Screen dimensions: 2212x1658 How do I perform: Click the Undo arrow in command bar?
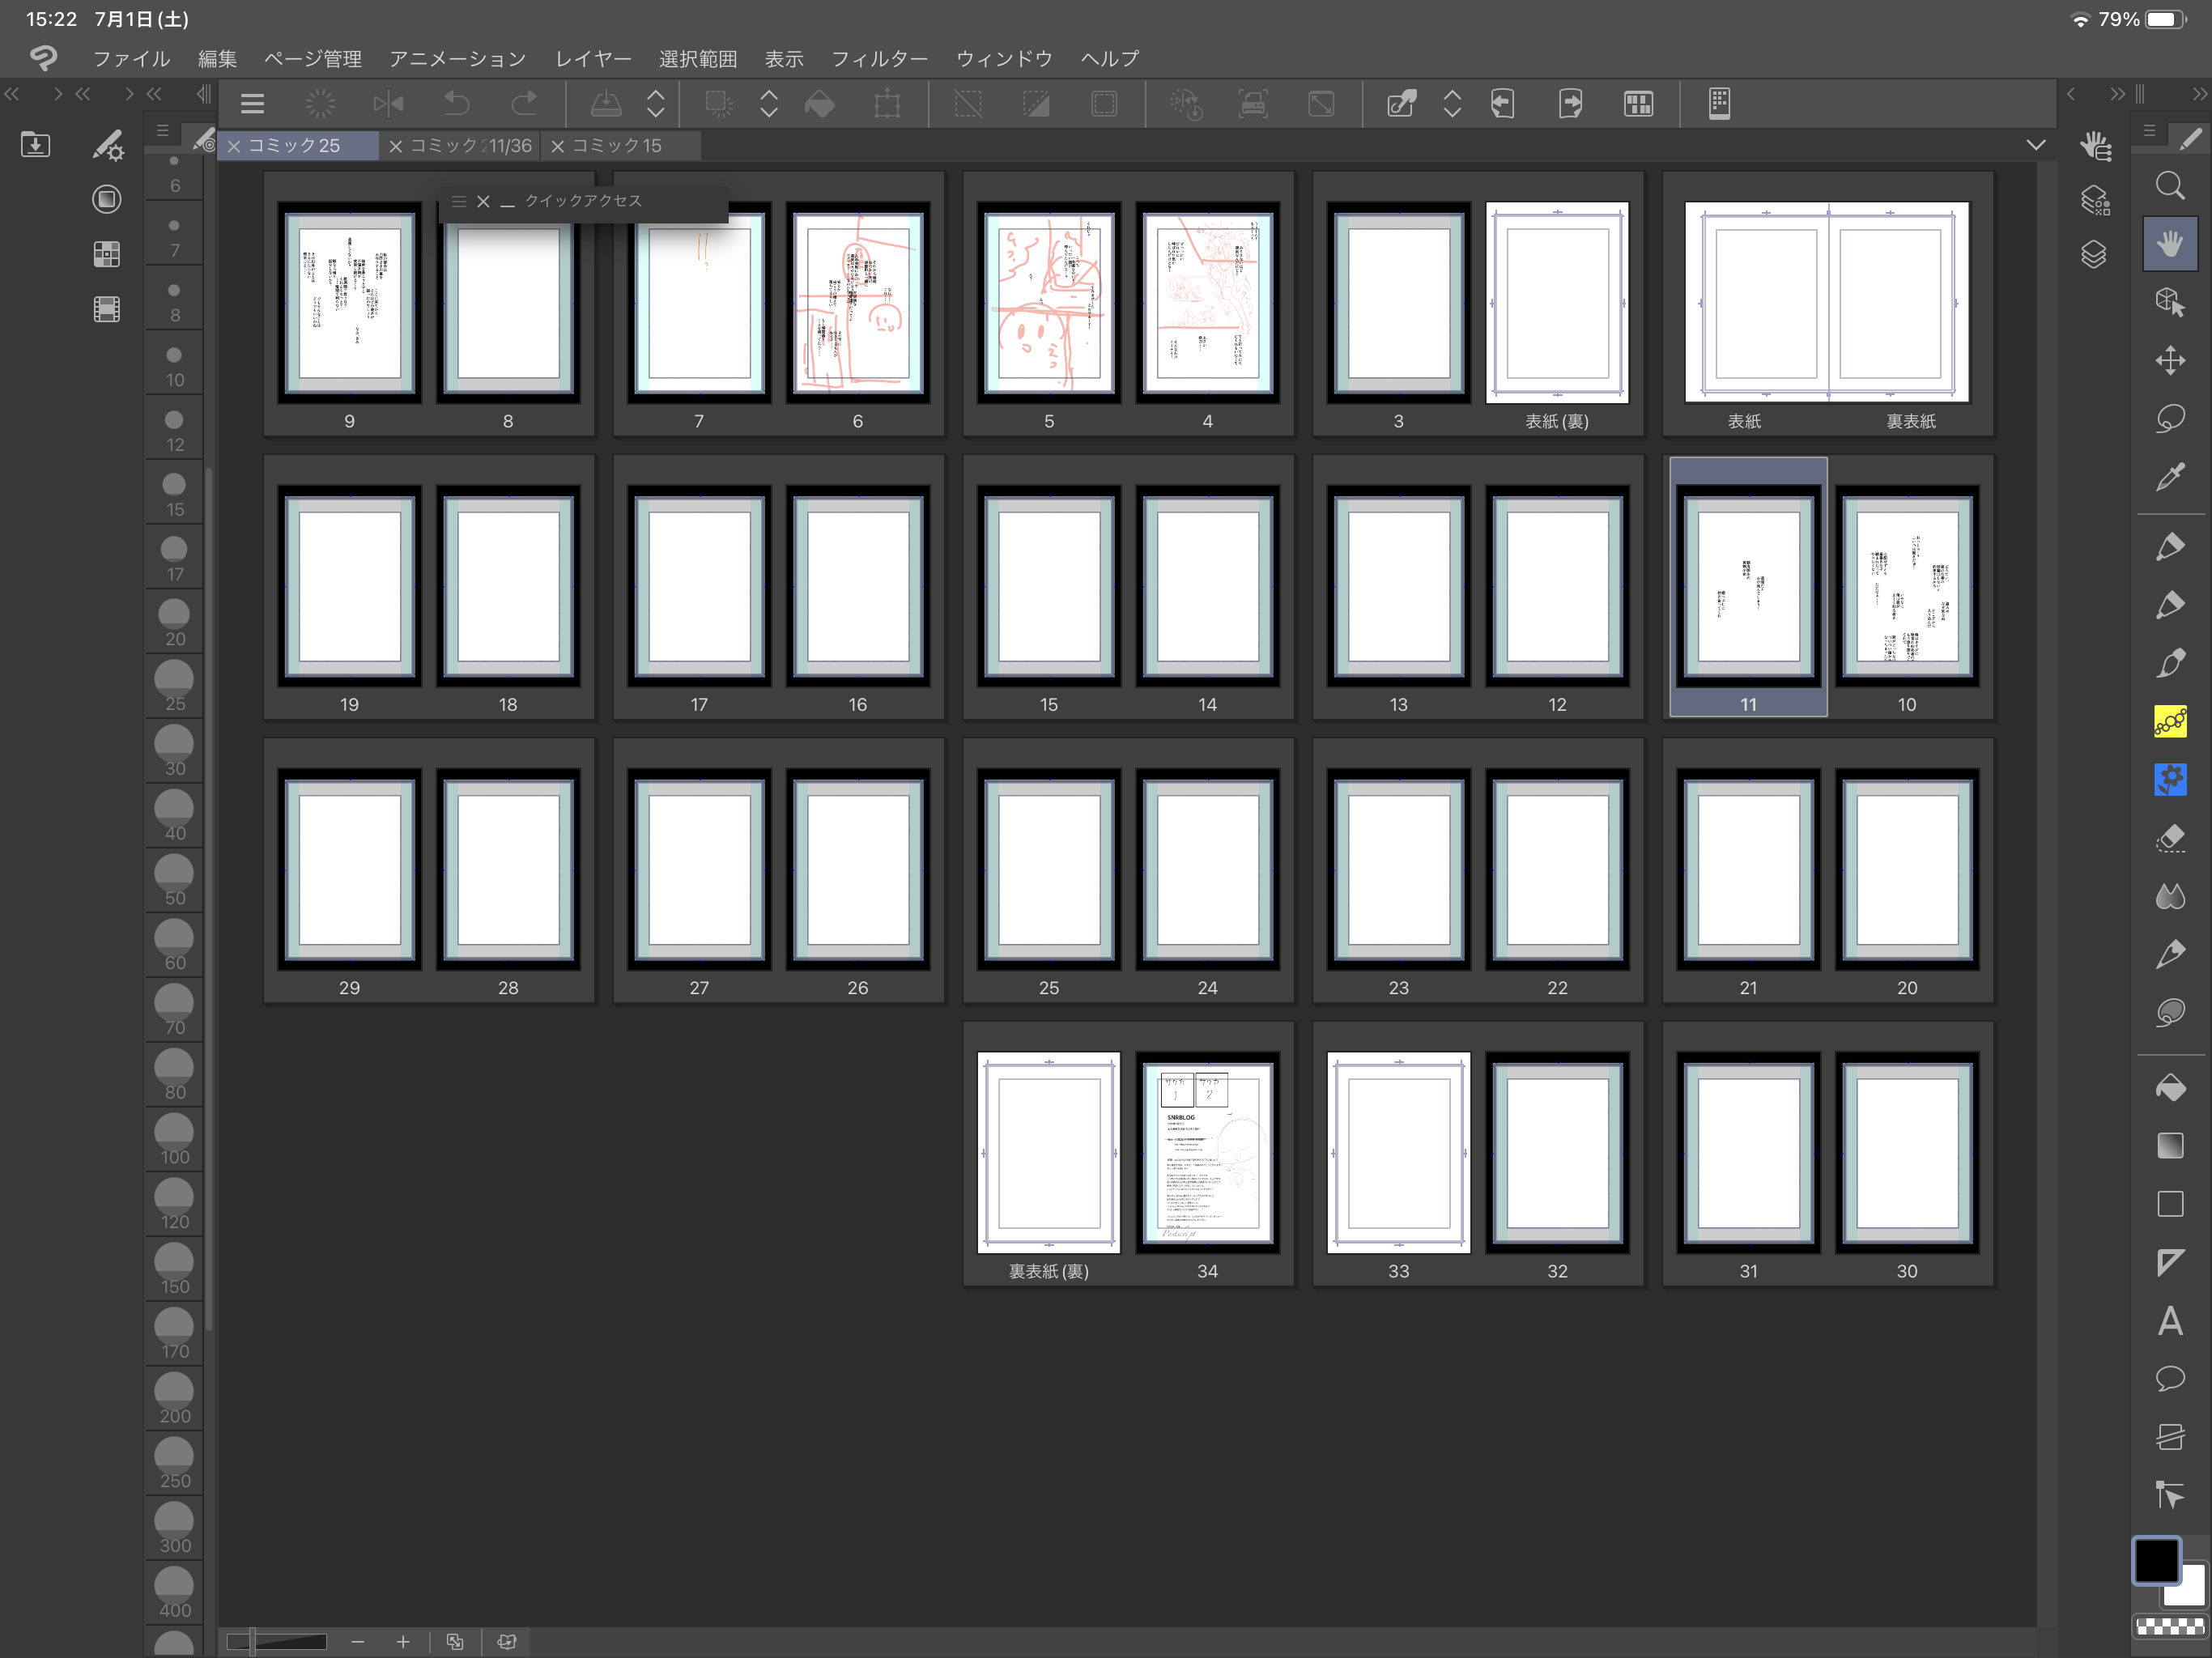pos(457,103)
